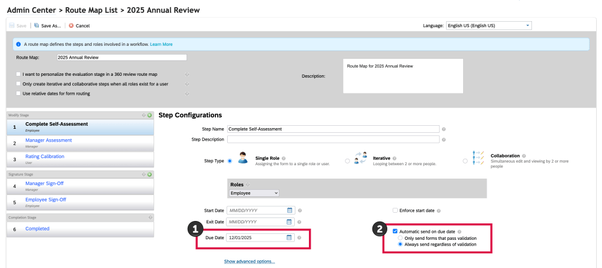
Task: Open the Manager Assessment step
Action: [48, 140]
